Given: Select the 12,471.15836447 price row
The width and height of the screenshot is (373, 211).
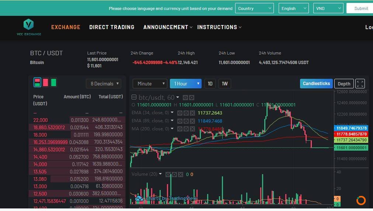Looking at the screenshot, I should click(77, 201).
